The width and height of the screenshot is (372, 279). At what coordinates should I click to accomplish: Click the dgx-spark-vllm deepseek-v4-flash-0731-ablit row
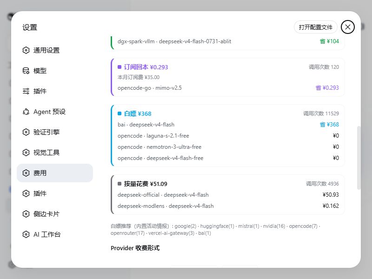click(228, 41)
